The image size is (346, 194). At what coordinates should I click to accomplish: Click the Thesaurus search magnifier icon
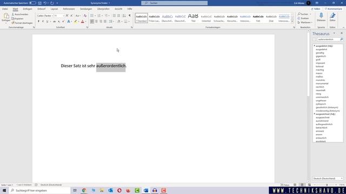click(x=341, y=39)
